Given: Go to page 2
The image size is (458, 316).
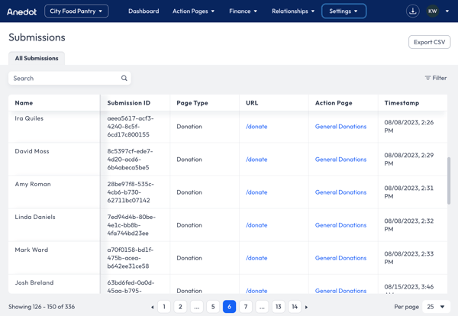Looking at the screenshot, I should [x=180, y=307].
